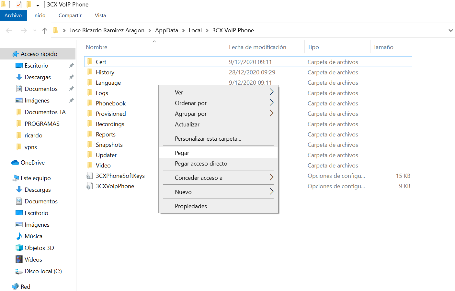Unpin Escritorio using its pin icon
This screenshot has width=455, height=291.
pos(71,65)
